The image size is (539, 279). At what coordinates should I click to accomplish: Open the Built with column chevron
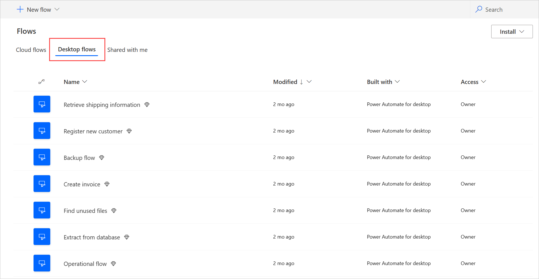[x=397, y=82]
